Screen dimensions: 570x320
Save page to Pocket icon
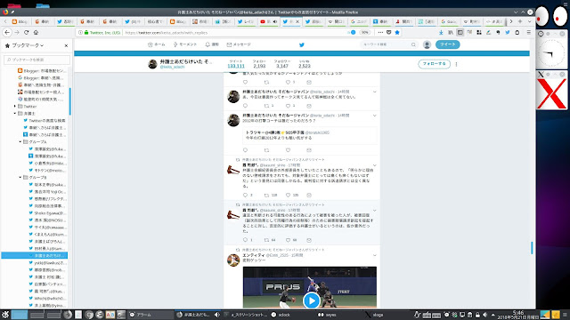click(388, 32)
